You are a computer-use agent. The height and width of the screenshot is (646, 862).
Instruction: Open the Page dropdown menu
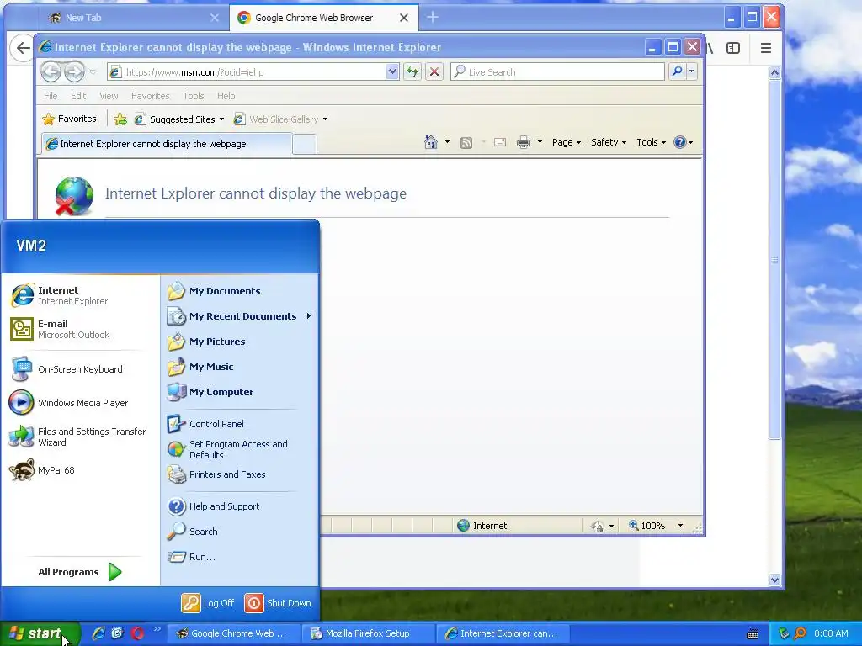[567, 142]
